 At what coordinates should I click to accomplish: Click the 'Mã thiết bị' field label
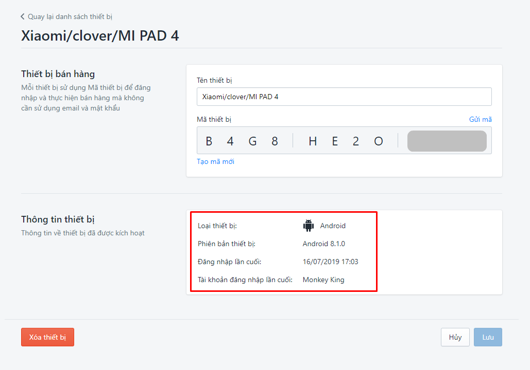point(214,119)
